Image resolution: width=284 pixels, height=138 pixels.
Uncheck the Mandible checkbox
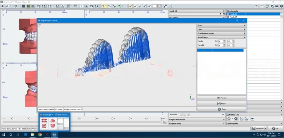(x=216, y=45)
